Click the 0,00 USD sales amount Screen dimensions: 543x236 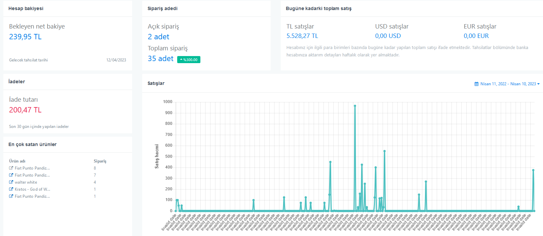pyautogui.click(x=388, y=36)
